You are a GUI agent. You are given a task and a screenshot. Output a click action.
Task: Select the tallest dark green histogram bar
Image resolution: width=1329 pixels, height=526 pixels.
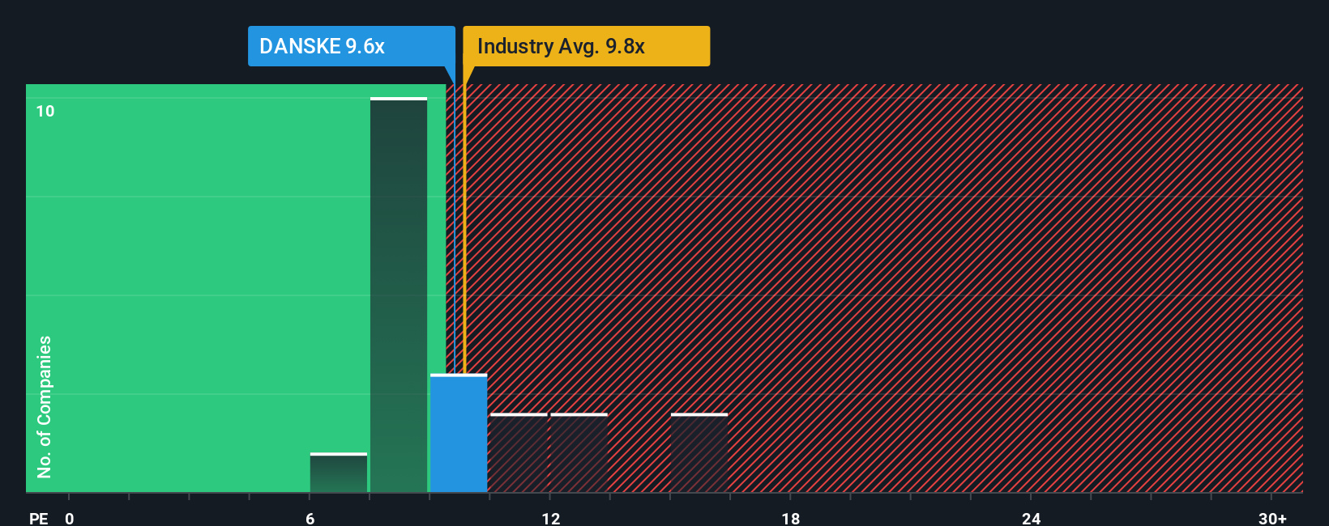pyautogui.click(x=399, y=295)
